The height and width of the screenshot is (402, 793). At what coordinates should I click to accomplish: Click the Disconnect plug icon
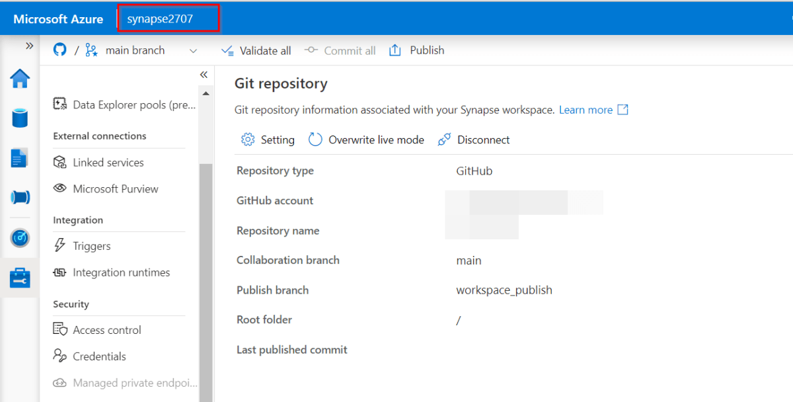[x=445, y=140]
